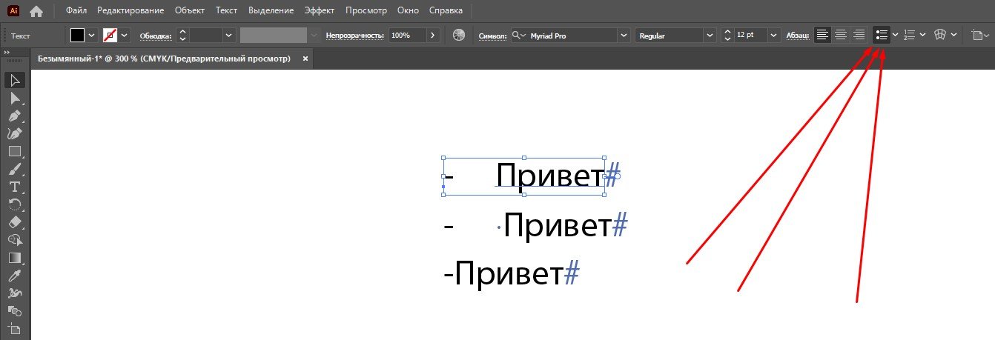
Task: Select the Paintbrush tool
Action: (14, 169)
